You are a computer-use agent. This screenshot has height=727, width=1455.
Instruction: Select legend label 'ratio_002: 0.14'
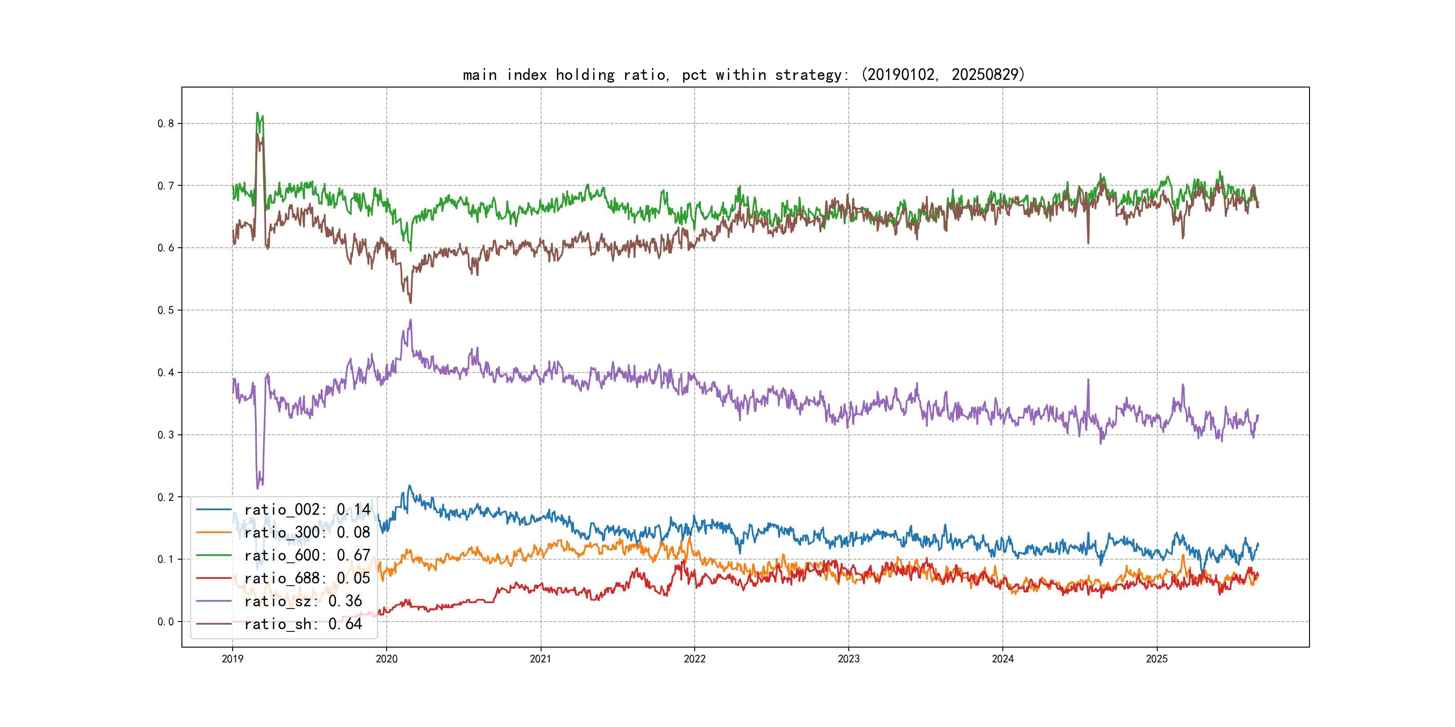click(x=307, y=510)
